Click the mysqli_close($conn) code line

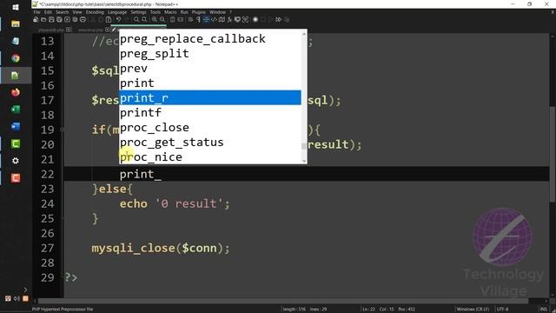coord(161,248)
